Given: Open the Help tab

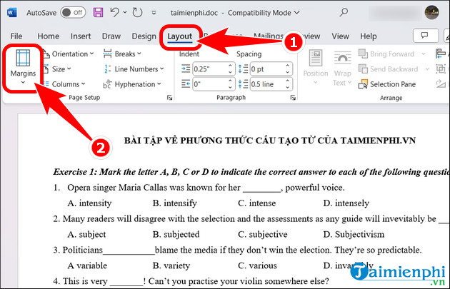Looking at the screenshot, I should point(368,36).
